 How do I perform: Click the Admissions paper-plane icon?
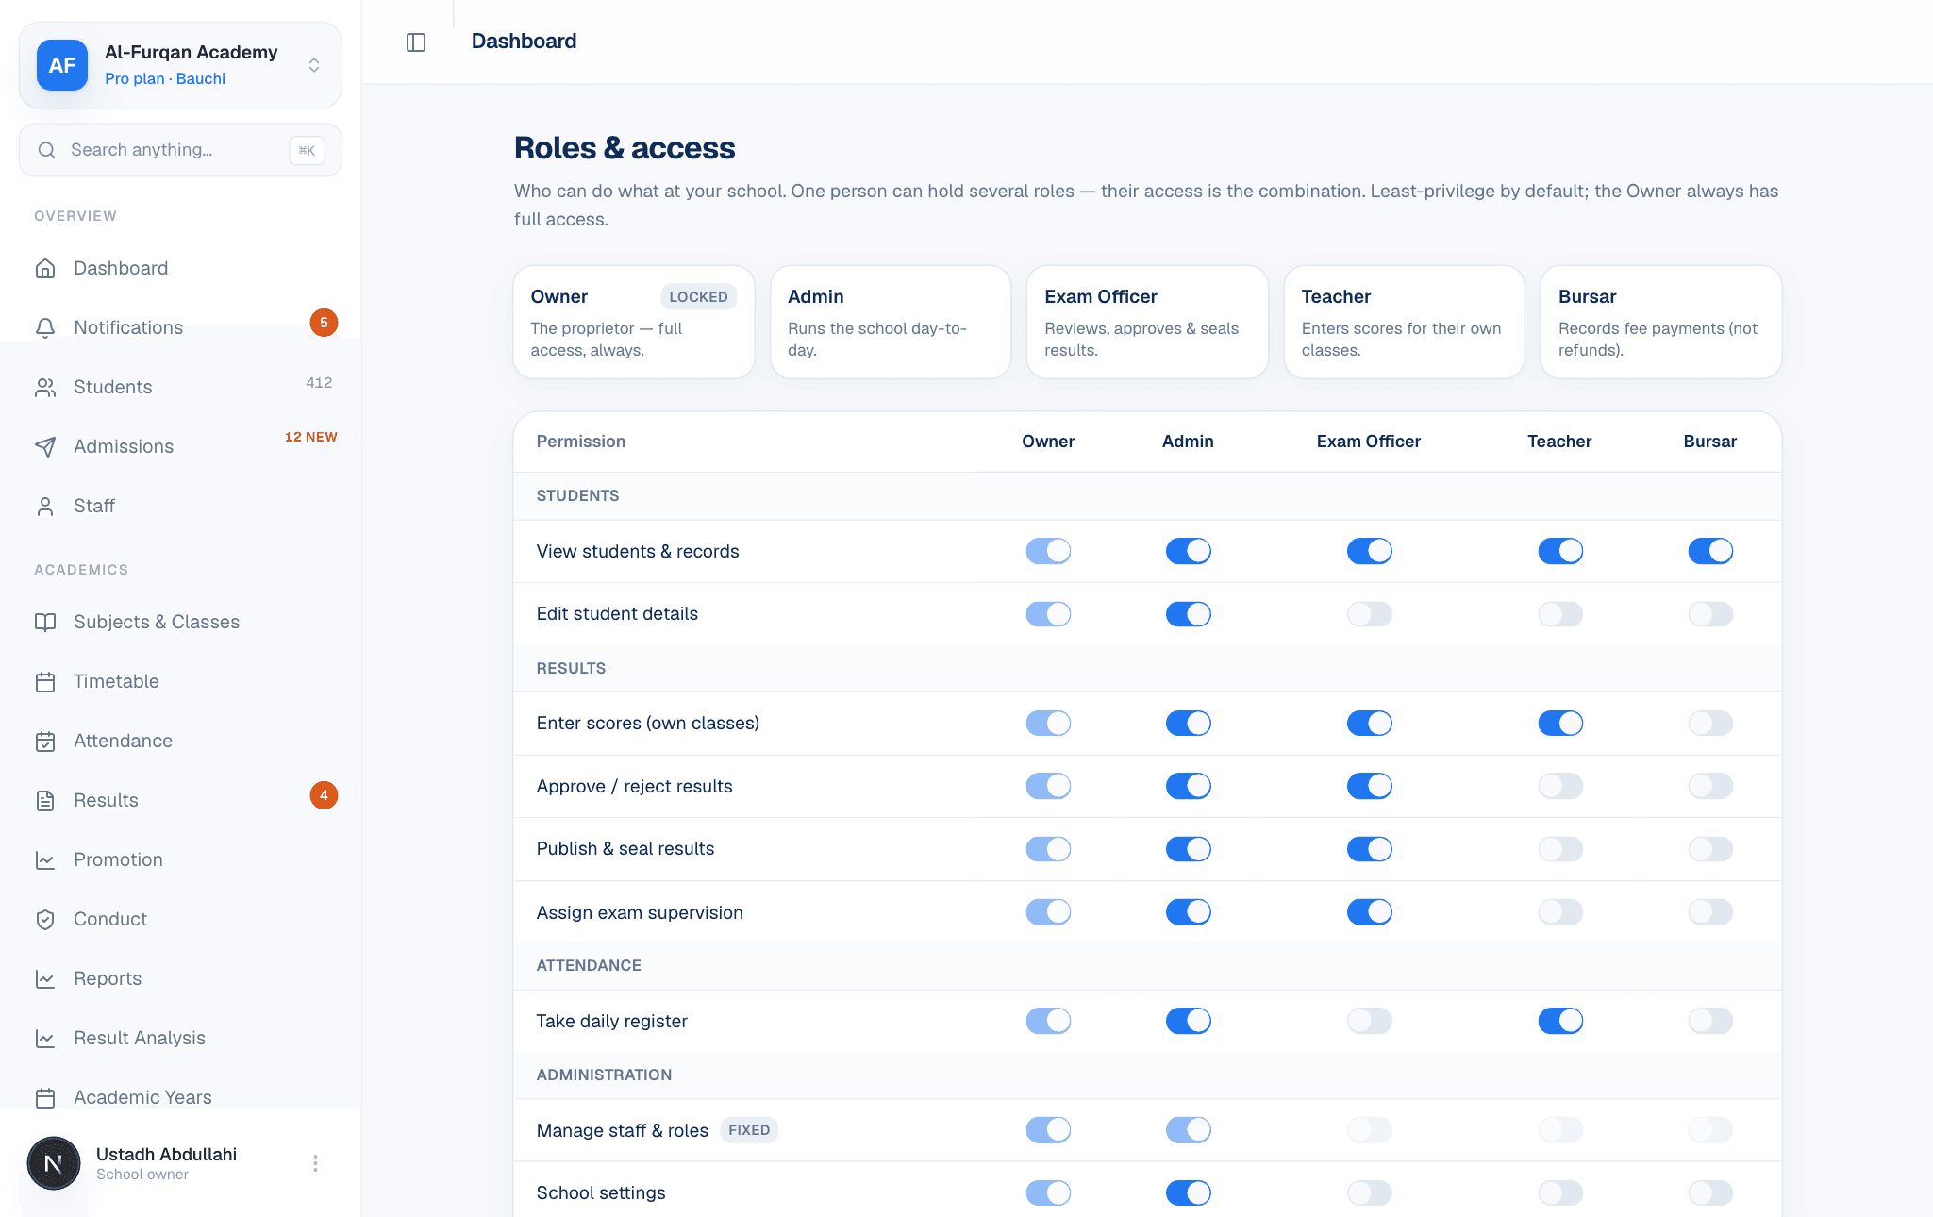(x=45, y=447)
